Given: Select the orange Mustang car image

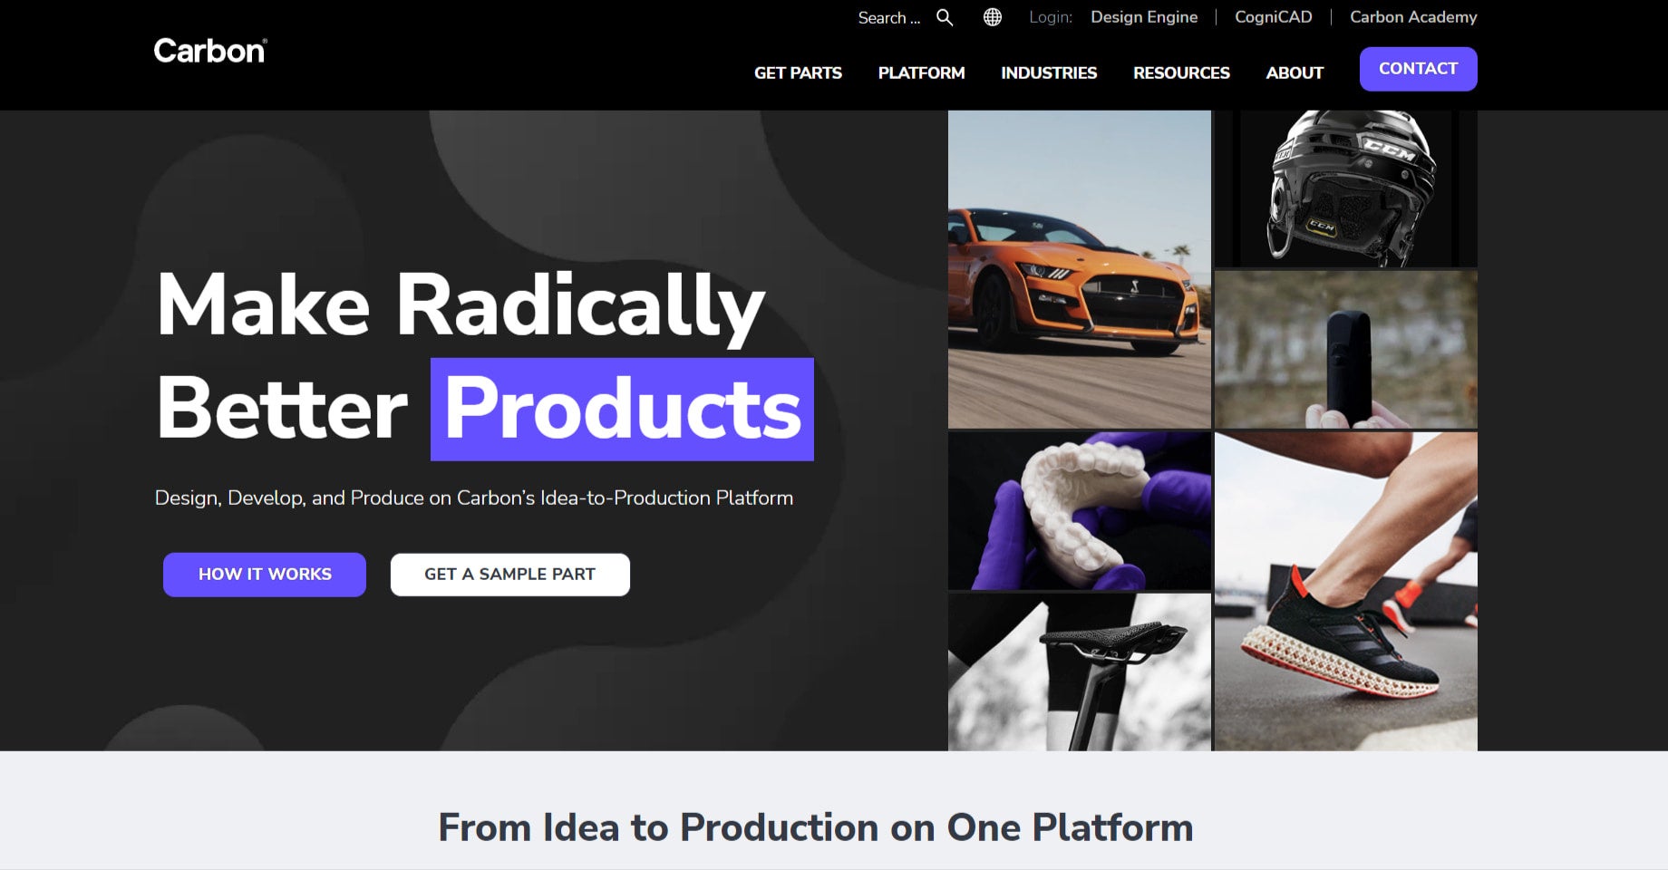Looking at the screenshot, I should [1080, 269].
